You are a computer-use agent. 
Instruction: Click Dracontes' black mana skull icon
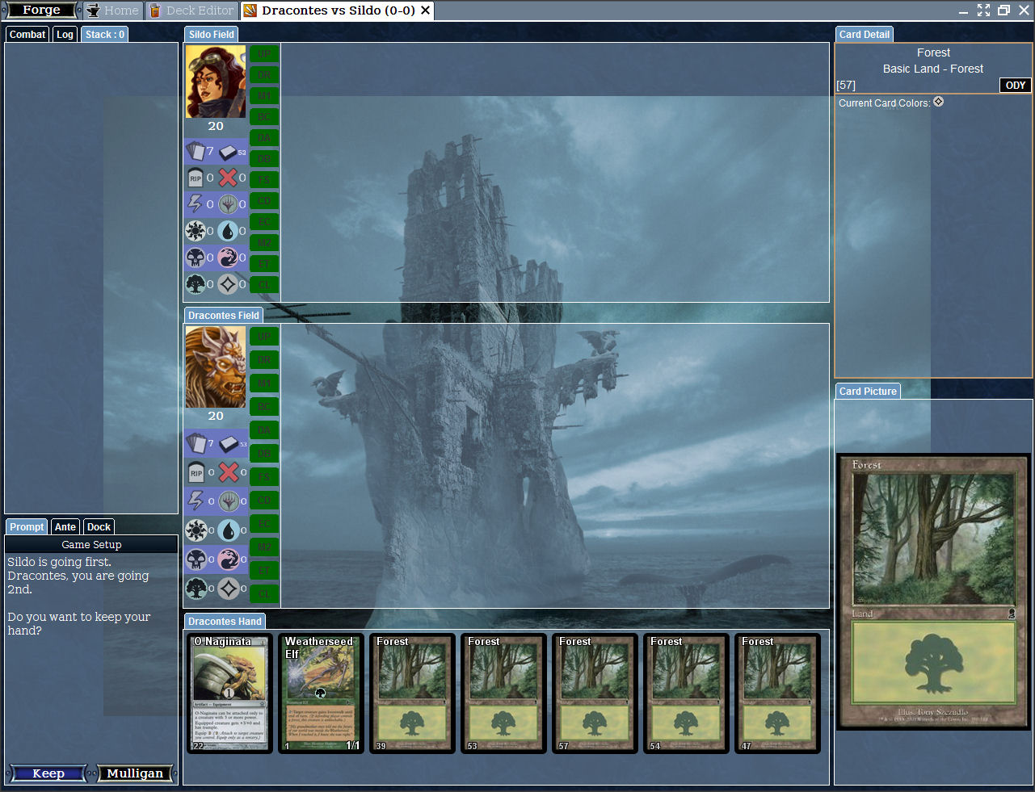coord(196,559)
